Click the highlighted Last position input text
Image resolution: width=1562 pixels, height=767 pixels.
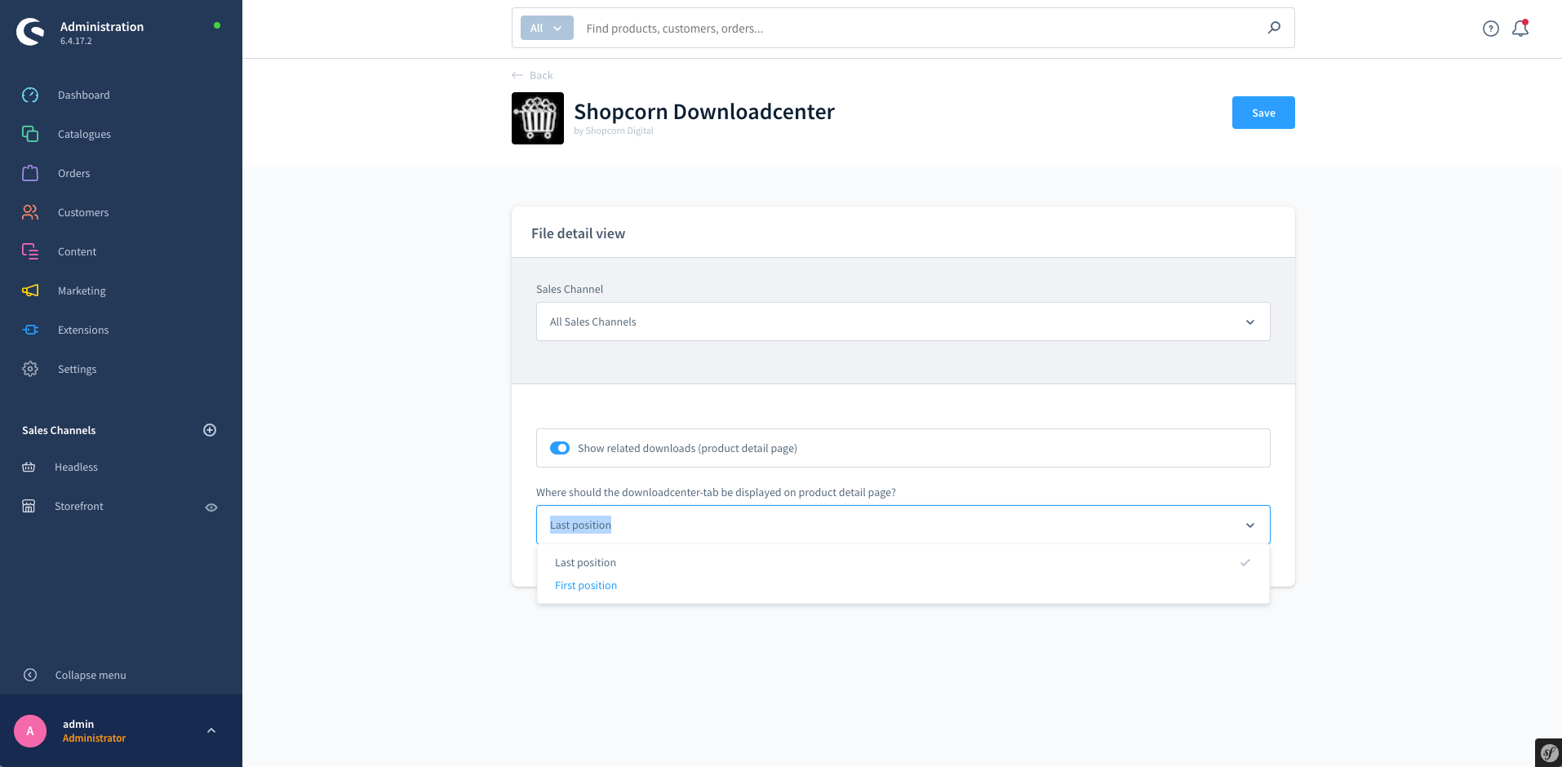point(580,525)
